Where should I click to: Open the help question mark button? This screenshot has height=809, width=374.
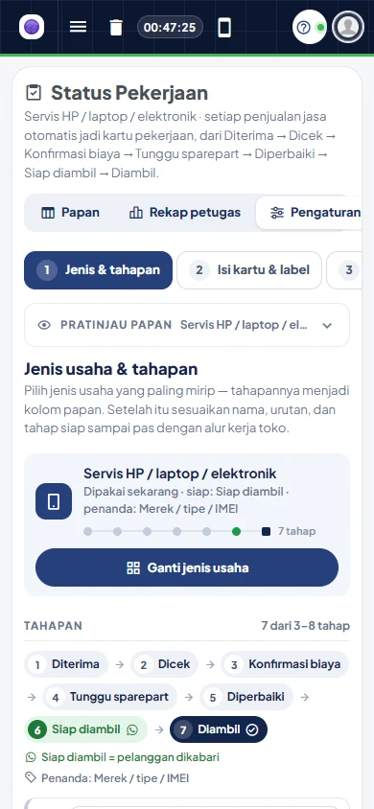[x=310, y=27]
